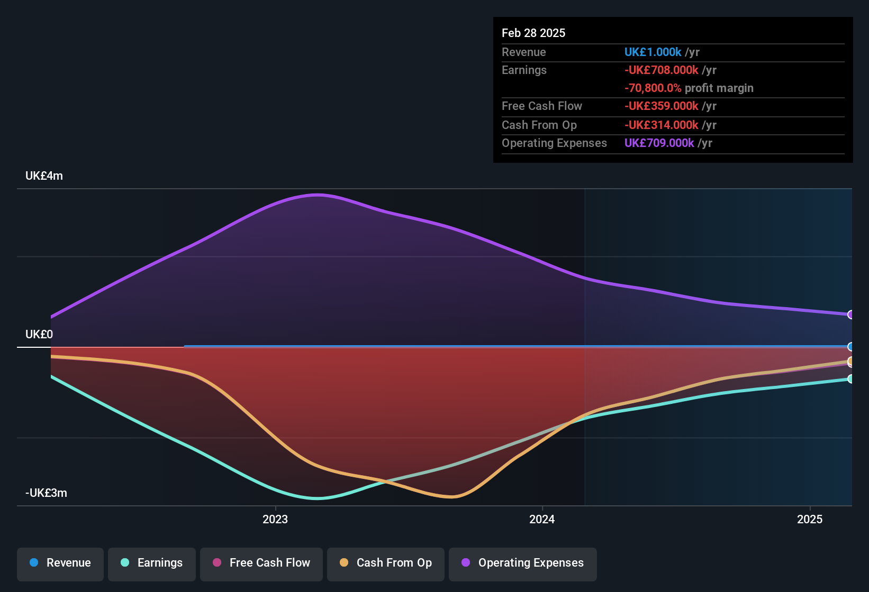This screenshot has height=592, width=869.
Task: Toggle the Operating Expenses legend button
Action: (x=523, y=565)
